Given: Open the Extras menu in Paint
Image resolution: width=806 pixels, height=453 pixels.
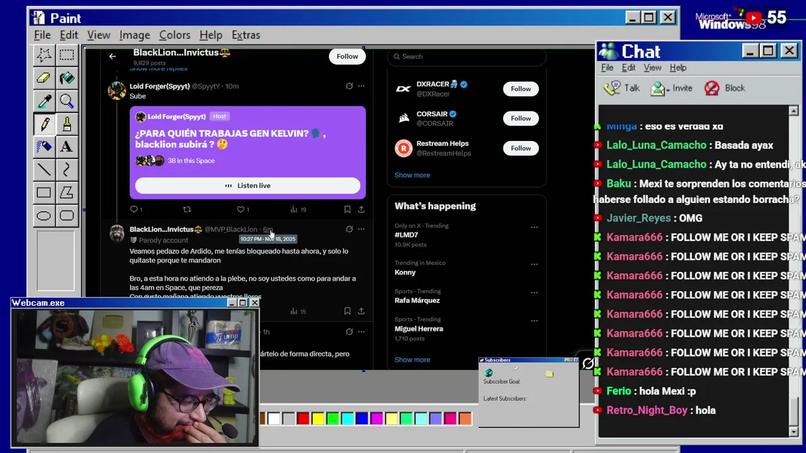Looking at the screenshot, I should 246,35.
